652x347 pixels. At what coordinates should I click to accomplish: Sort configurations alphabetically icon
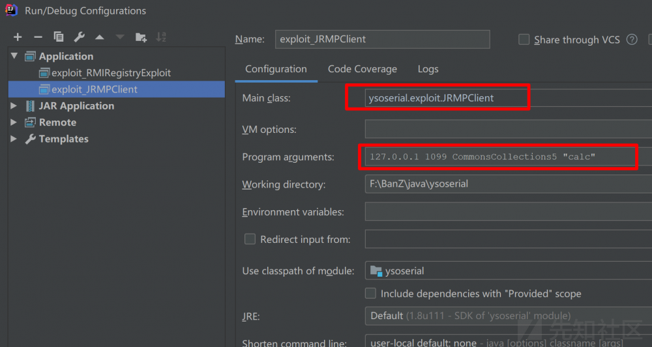click(161, 37)
